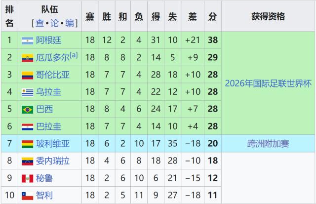The width and height of the screenshot is (316, 204).
Task: Open the 2026年国际足联世界杯 link
Action: tap(268, 83)
